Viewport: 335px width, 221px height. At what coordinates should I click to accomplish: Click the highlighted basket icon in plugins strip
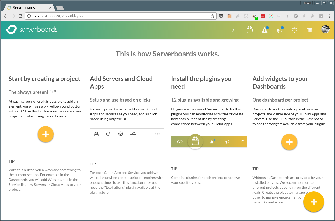click(x=195, y=141)
